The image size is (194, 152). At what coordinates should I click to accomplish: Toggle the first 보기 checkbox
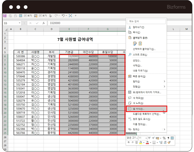(x=25, y=16)
